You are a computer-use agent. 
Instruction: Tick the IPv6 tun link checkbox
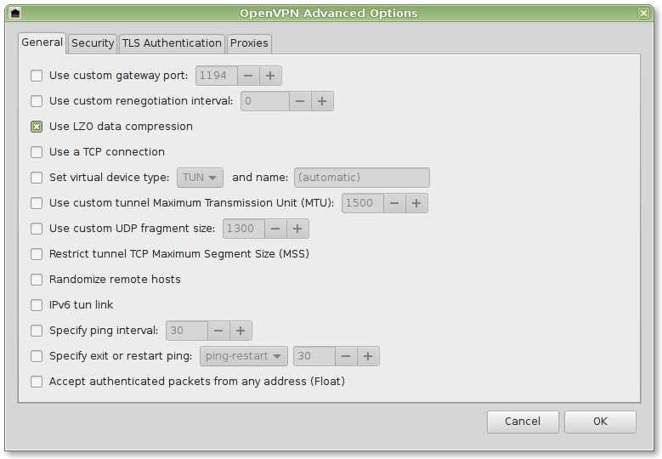point(37,305)
